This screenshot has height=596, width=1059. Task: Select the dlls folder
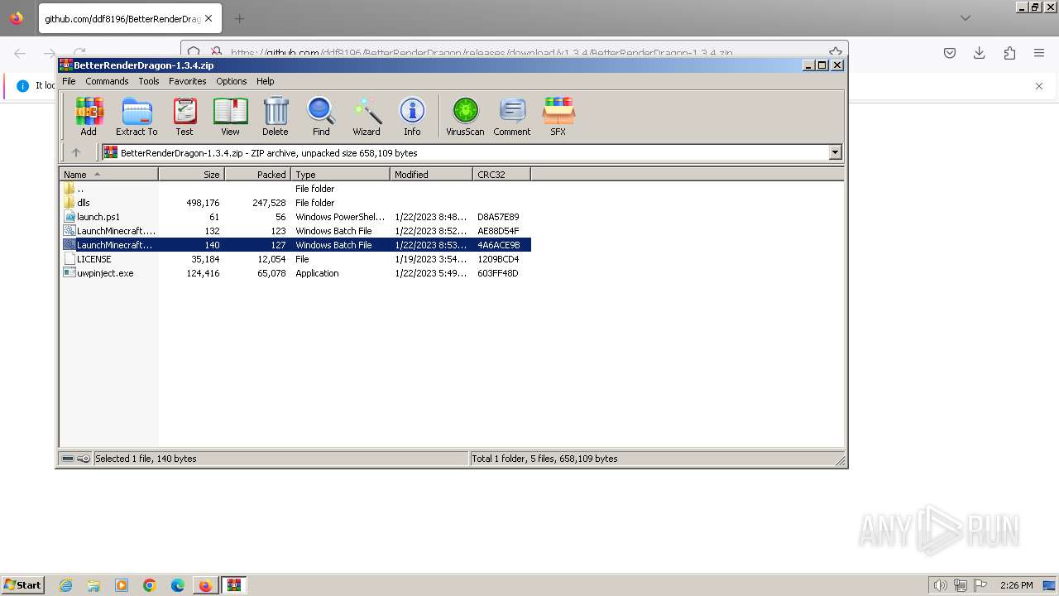pos(295,203)
